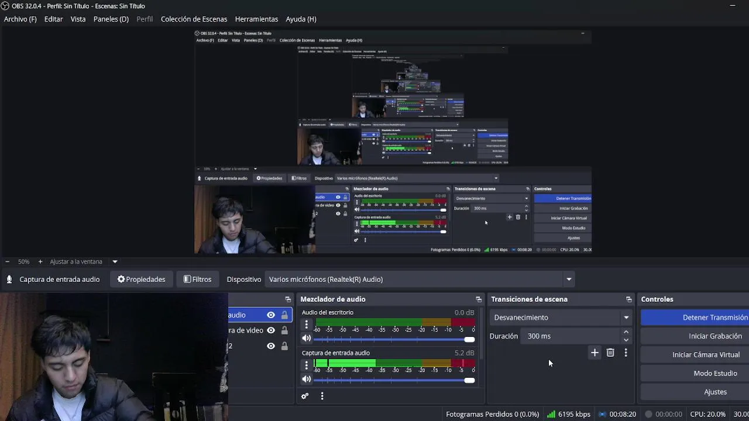Remove transition with trash icon
This screenshot has height=421, width=749.
pyautogui.click(x=610, y=353)
